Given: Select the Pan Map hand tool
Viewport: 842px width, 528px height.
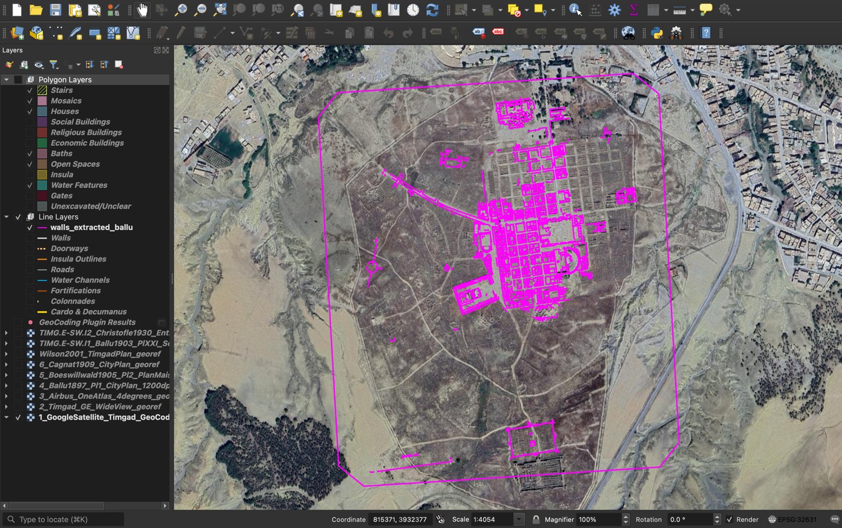Looking at the screenshot, I should (142, 9).
